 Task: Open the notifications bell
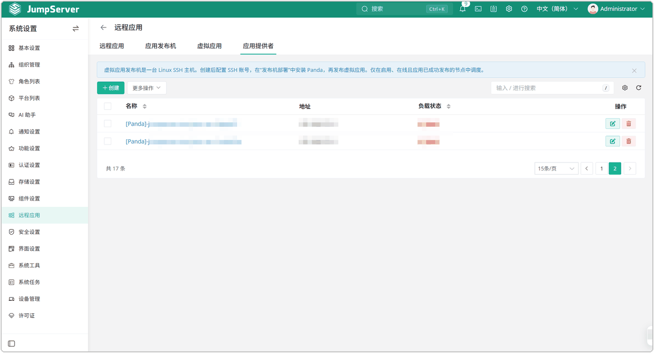(x=463, y=9)
